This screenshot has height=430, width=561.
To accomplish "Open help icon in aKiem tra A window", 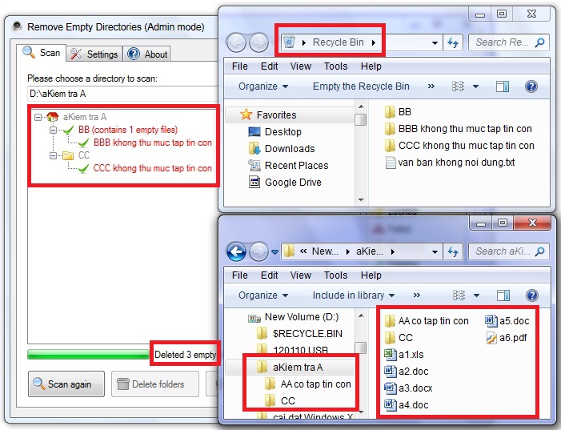I will tap(532, 295).
